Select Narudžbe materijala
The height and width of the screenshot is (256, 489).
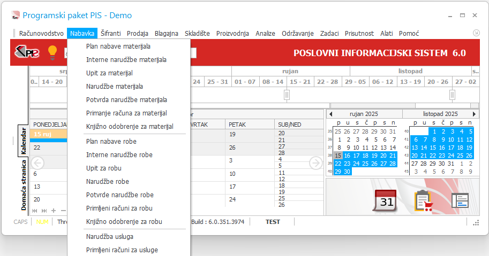point(129,87)
